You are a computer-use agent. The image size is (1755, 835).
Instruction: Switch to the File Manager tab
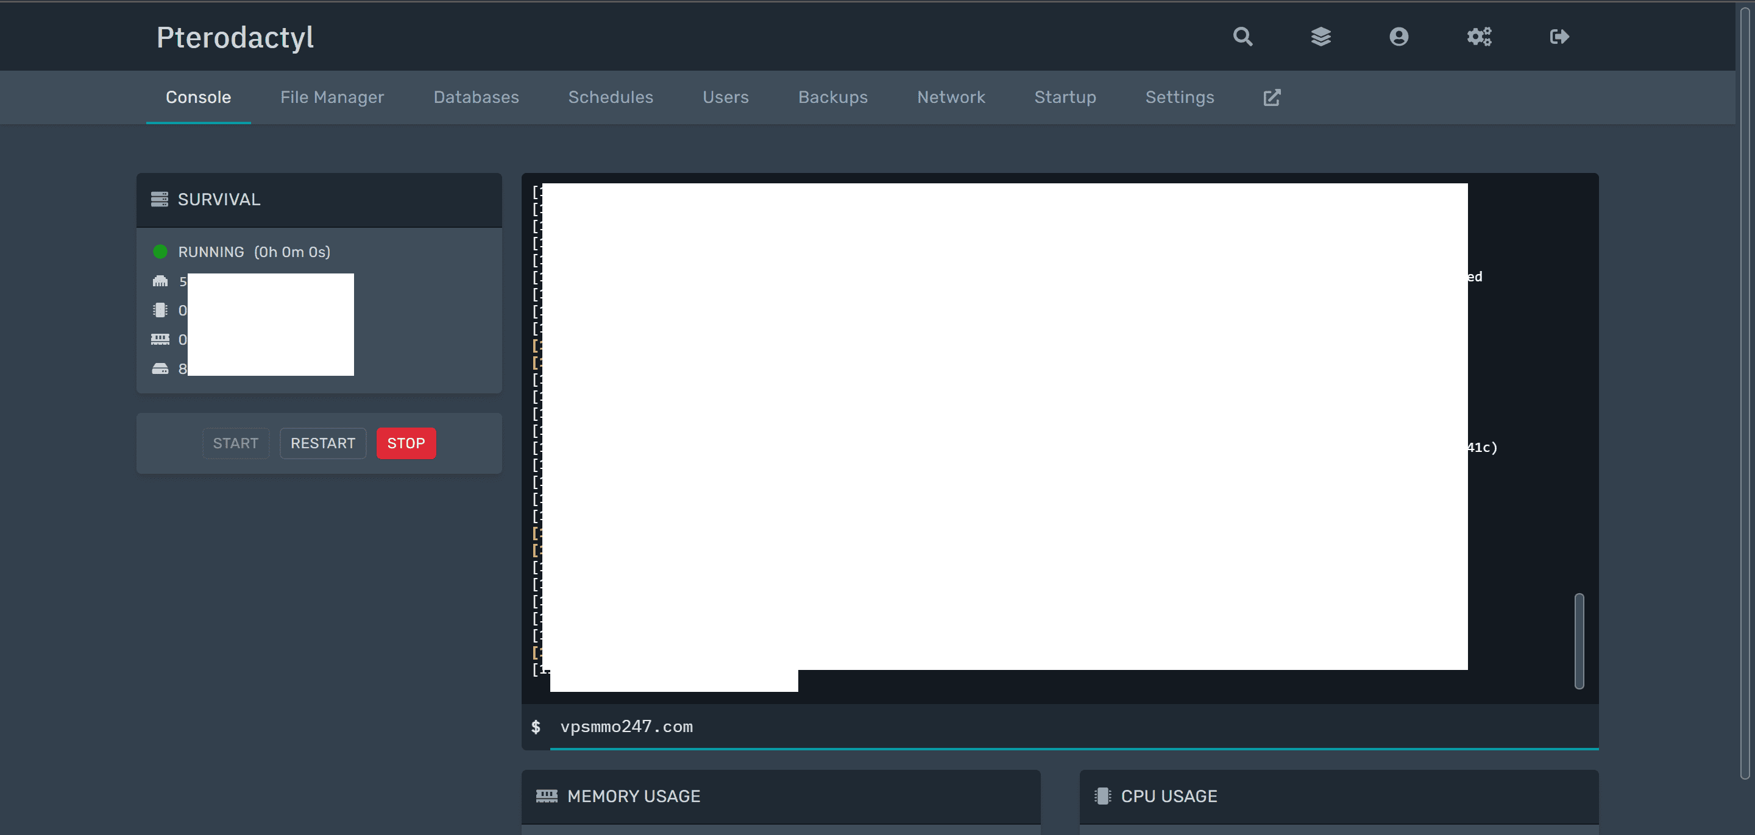pos(331,97)
